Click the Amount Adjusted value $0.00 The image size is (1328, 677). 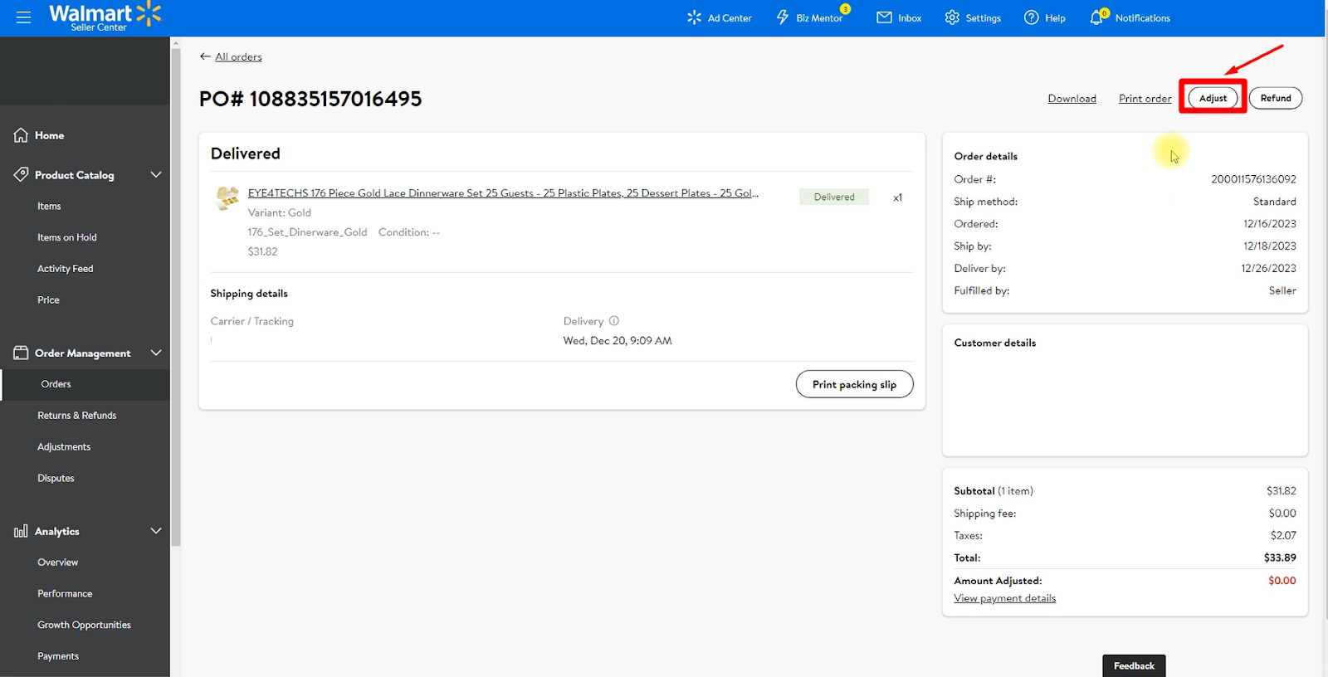coord(1282,581)
